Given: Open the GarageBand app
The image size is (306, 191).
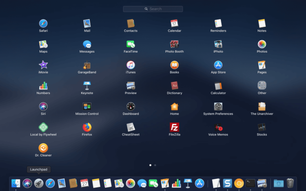Looking at the screenshot, I should click(x=87, y=65).
